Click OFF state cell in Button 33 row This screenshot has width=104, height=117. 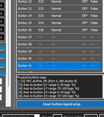tap(85, 9)
